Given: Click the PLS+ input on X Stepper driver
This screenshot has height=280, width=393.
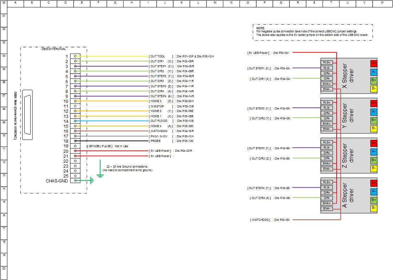Looking at the screenshot, I should click(326, 63).
